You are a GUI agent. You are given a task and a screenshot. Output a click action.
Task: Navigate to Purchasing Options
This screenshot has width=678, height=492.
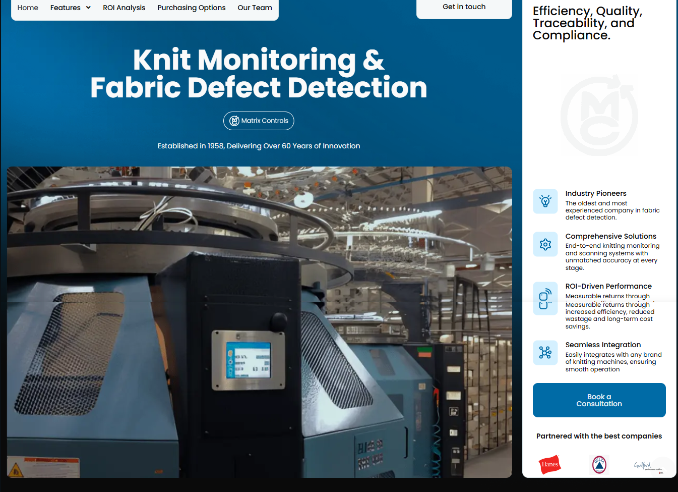pos(191,8)
